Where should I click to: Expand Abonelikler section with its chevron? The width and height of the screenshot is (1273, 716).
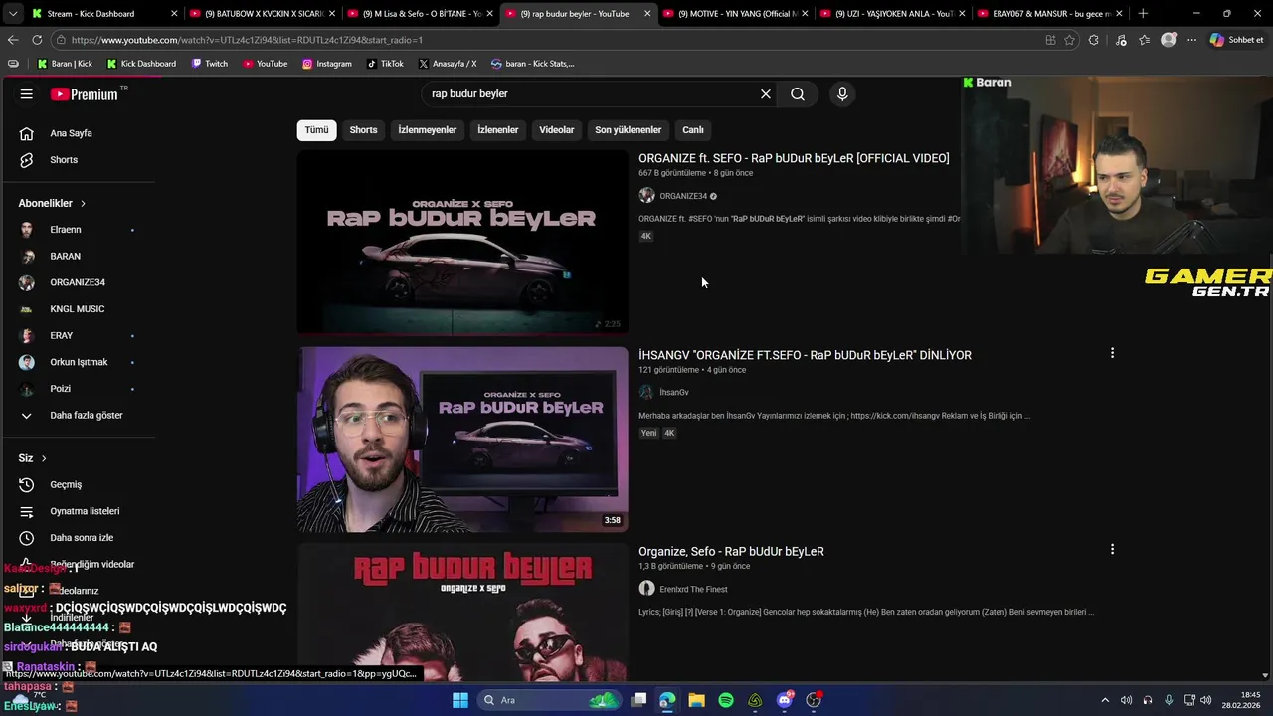(x=83, y=203)
